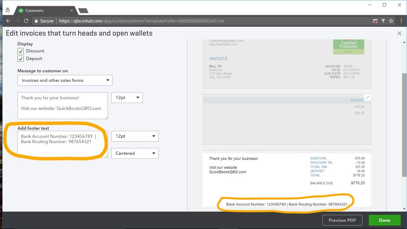Click the preview scrollbar up arrow
Image resolution: width=407 pixels, height=229 pixels.
[405, 42]
